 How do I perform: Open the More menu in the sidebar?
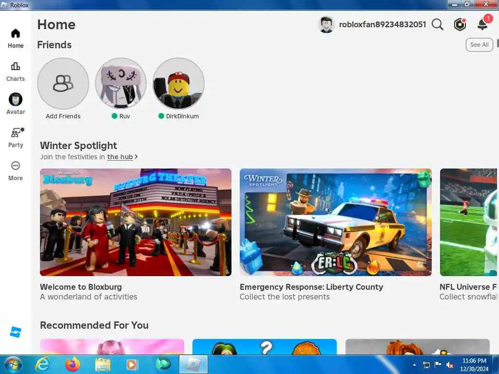pos(15,171)
